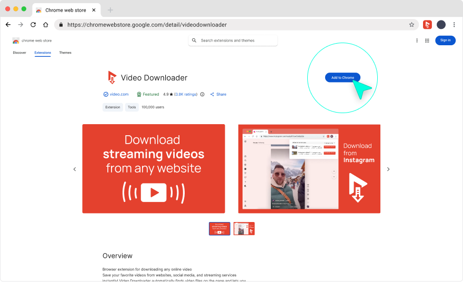Open Google apps grid icon
This screenshot has width=463, height=282.
click(x=427, y=41)
